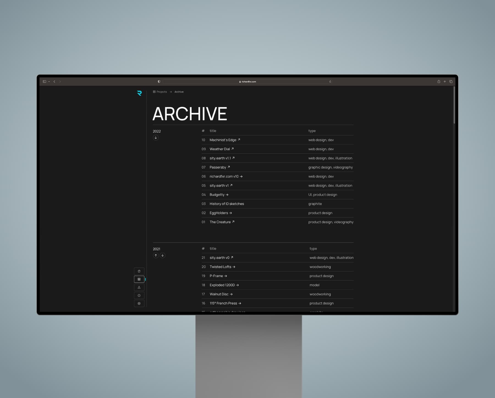Jump down from 2022 section using arrow

click(x=156, y=138)
